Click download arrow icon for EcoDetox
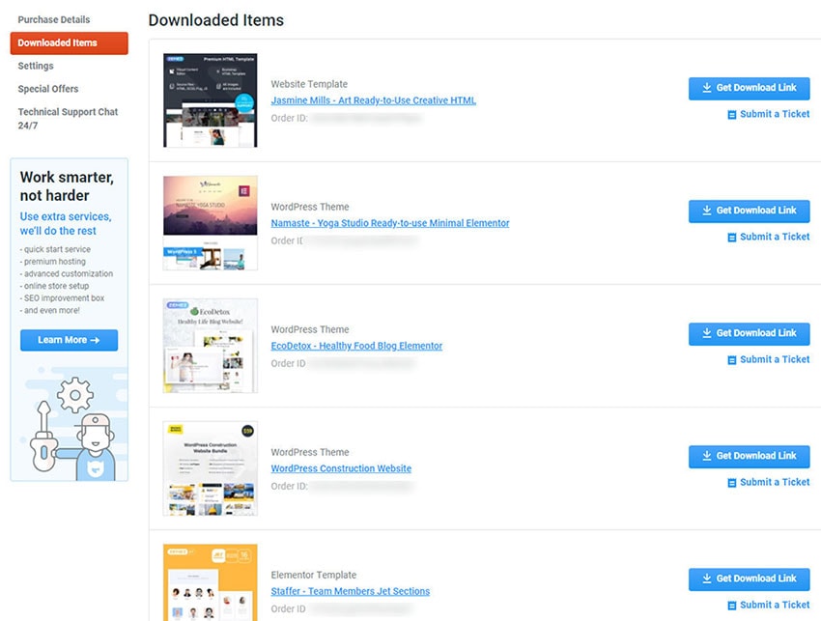Image resolution: width=821 pixels, height=621 pixels. (x=706, y=333)
